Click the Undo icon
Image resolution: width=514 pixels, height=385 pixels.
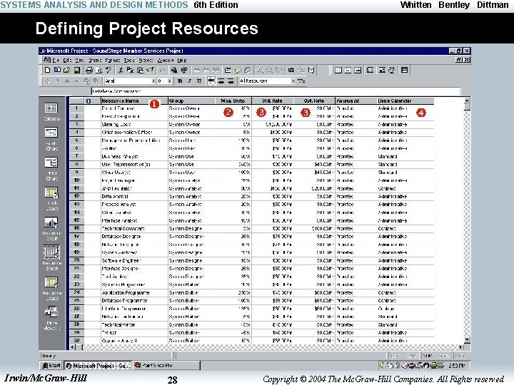coord(162,70)
